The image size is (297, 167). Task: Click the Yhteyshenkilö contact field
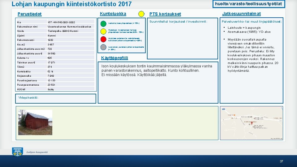(x=56, y=99)
